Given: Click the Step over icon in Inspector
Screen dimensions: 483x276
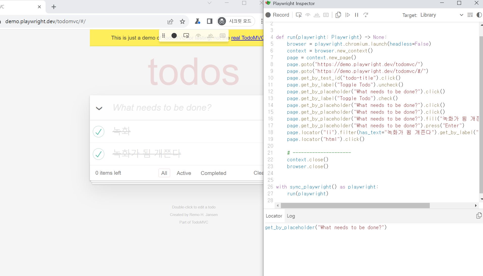Looking at the screenshot, I should tap(366, 15).
